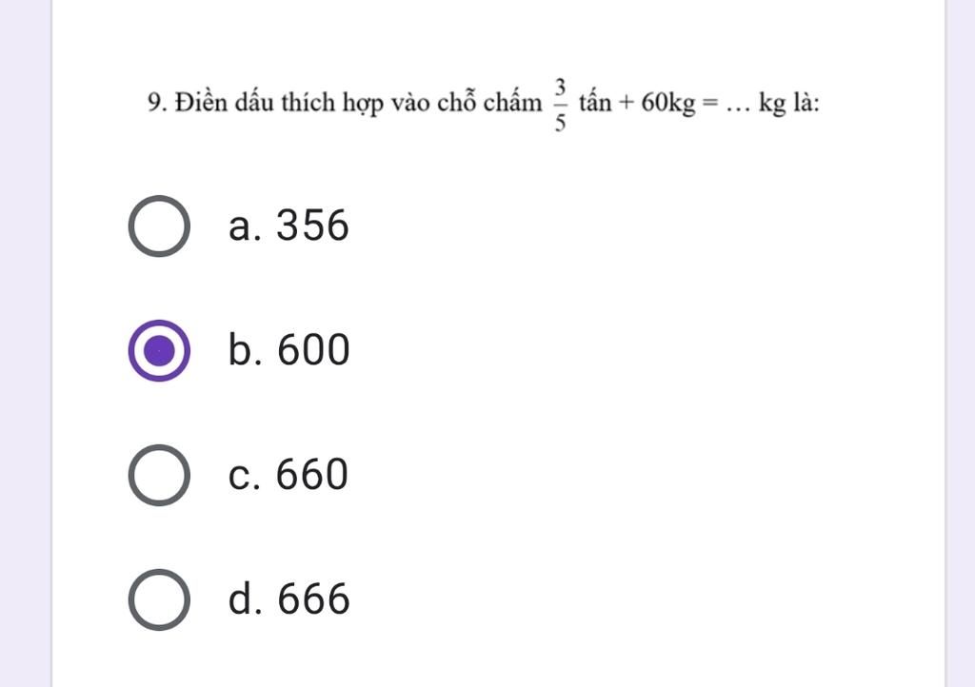Click the word tấn after the fraction
975x687 pixels.
pos(596,102)
